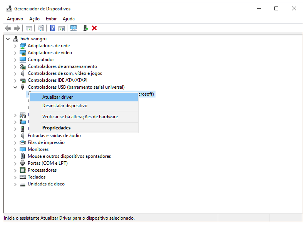This screenshot has height=225, width=306.
Task: Go back using toolbar arrow
Action: click(x=8, y=28)
